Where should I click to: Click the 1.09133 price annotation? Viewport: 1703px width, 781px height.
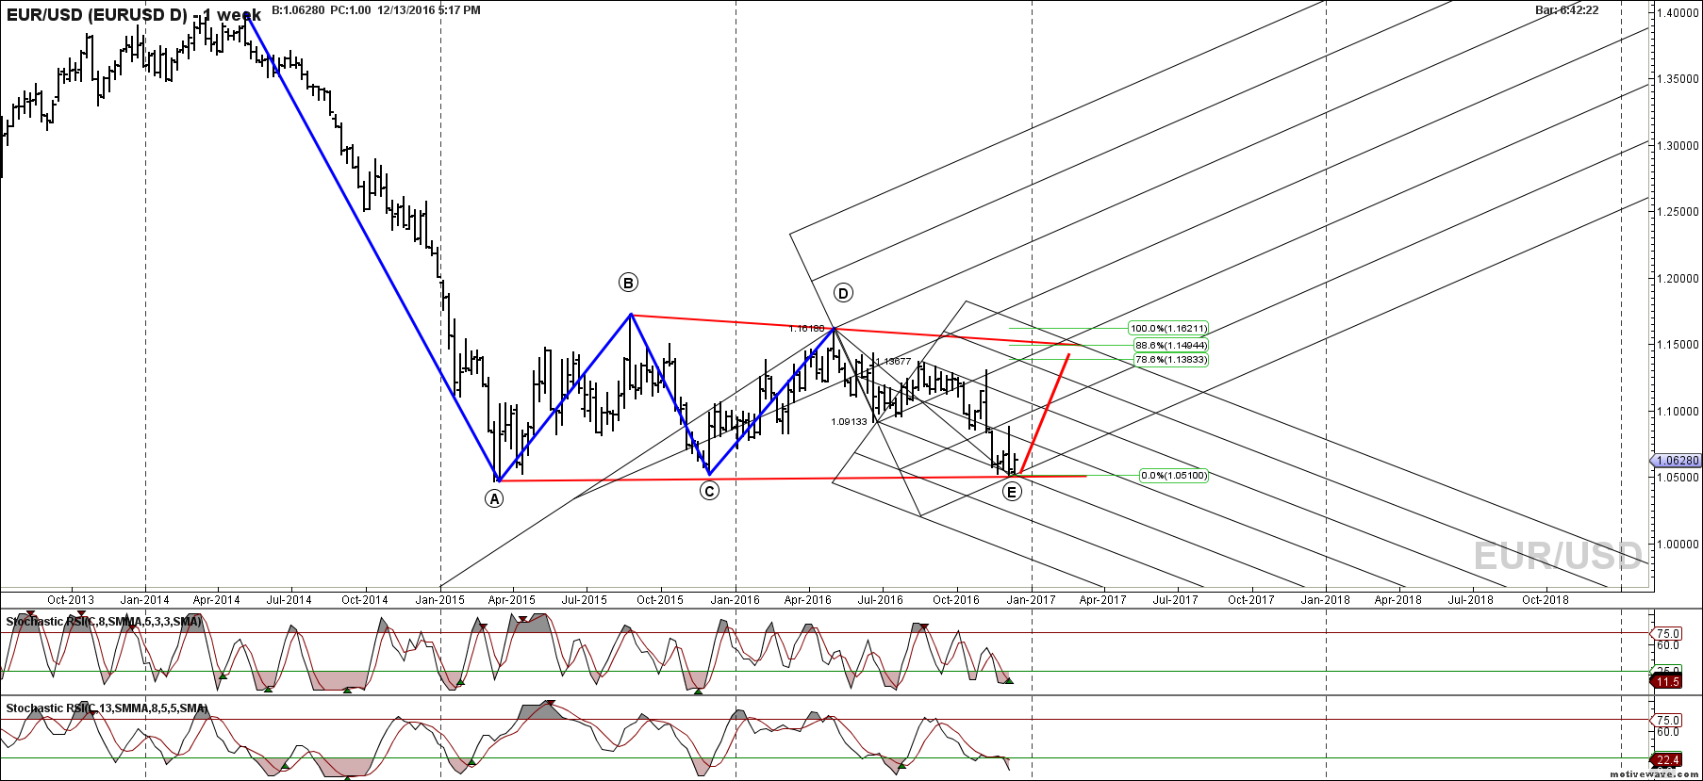(x=849, y=422)
